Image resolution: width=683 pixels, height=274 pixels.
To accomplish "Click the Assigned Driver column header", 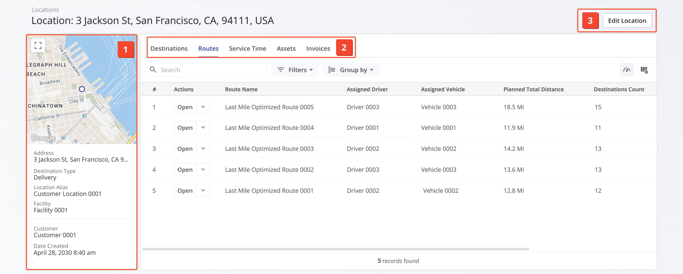I will [x=367, y=89].
